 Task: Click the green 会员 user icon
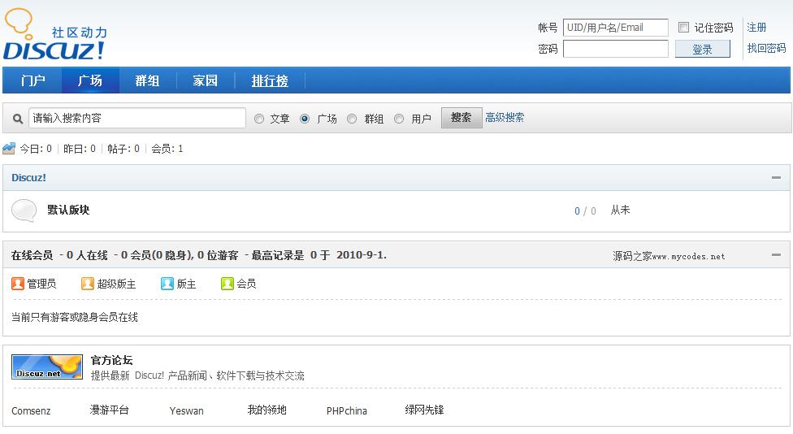[227, 284]
